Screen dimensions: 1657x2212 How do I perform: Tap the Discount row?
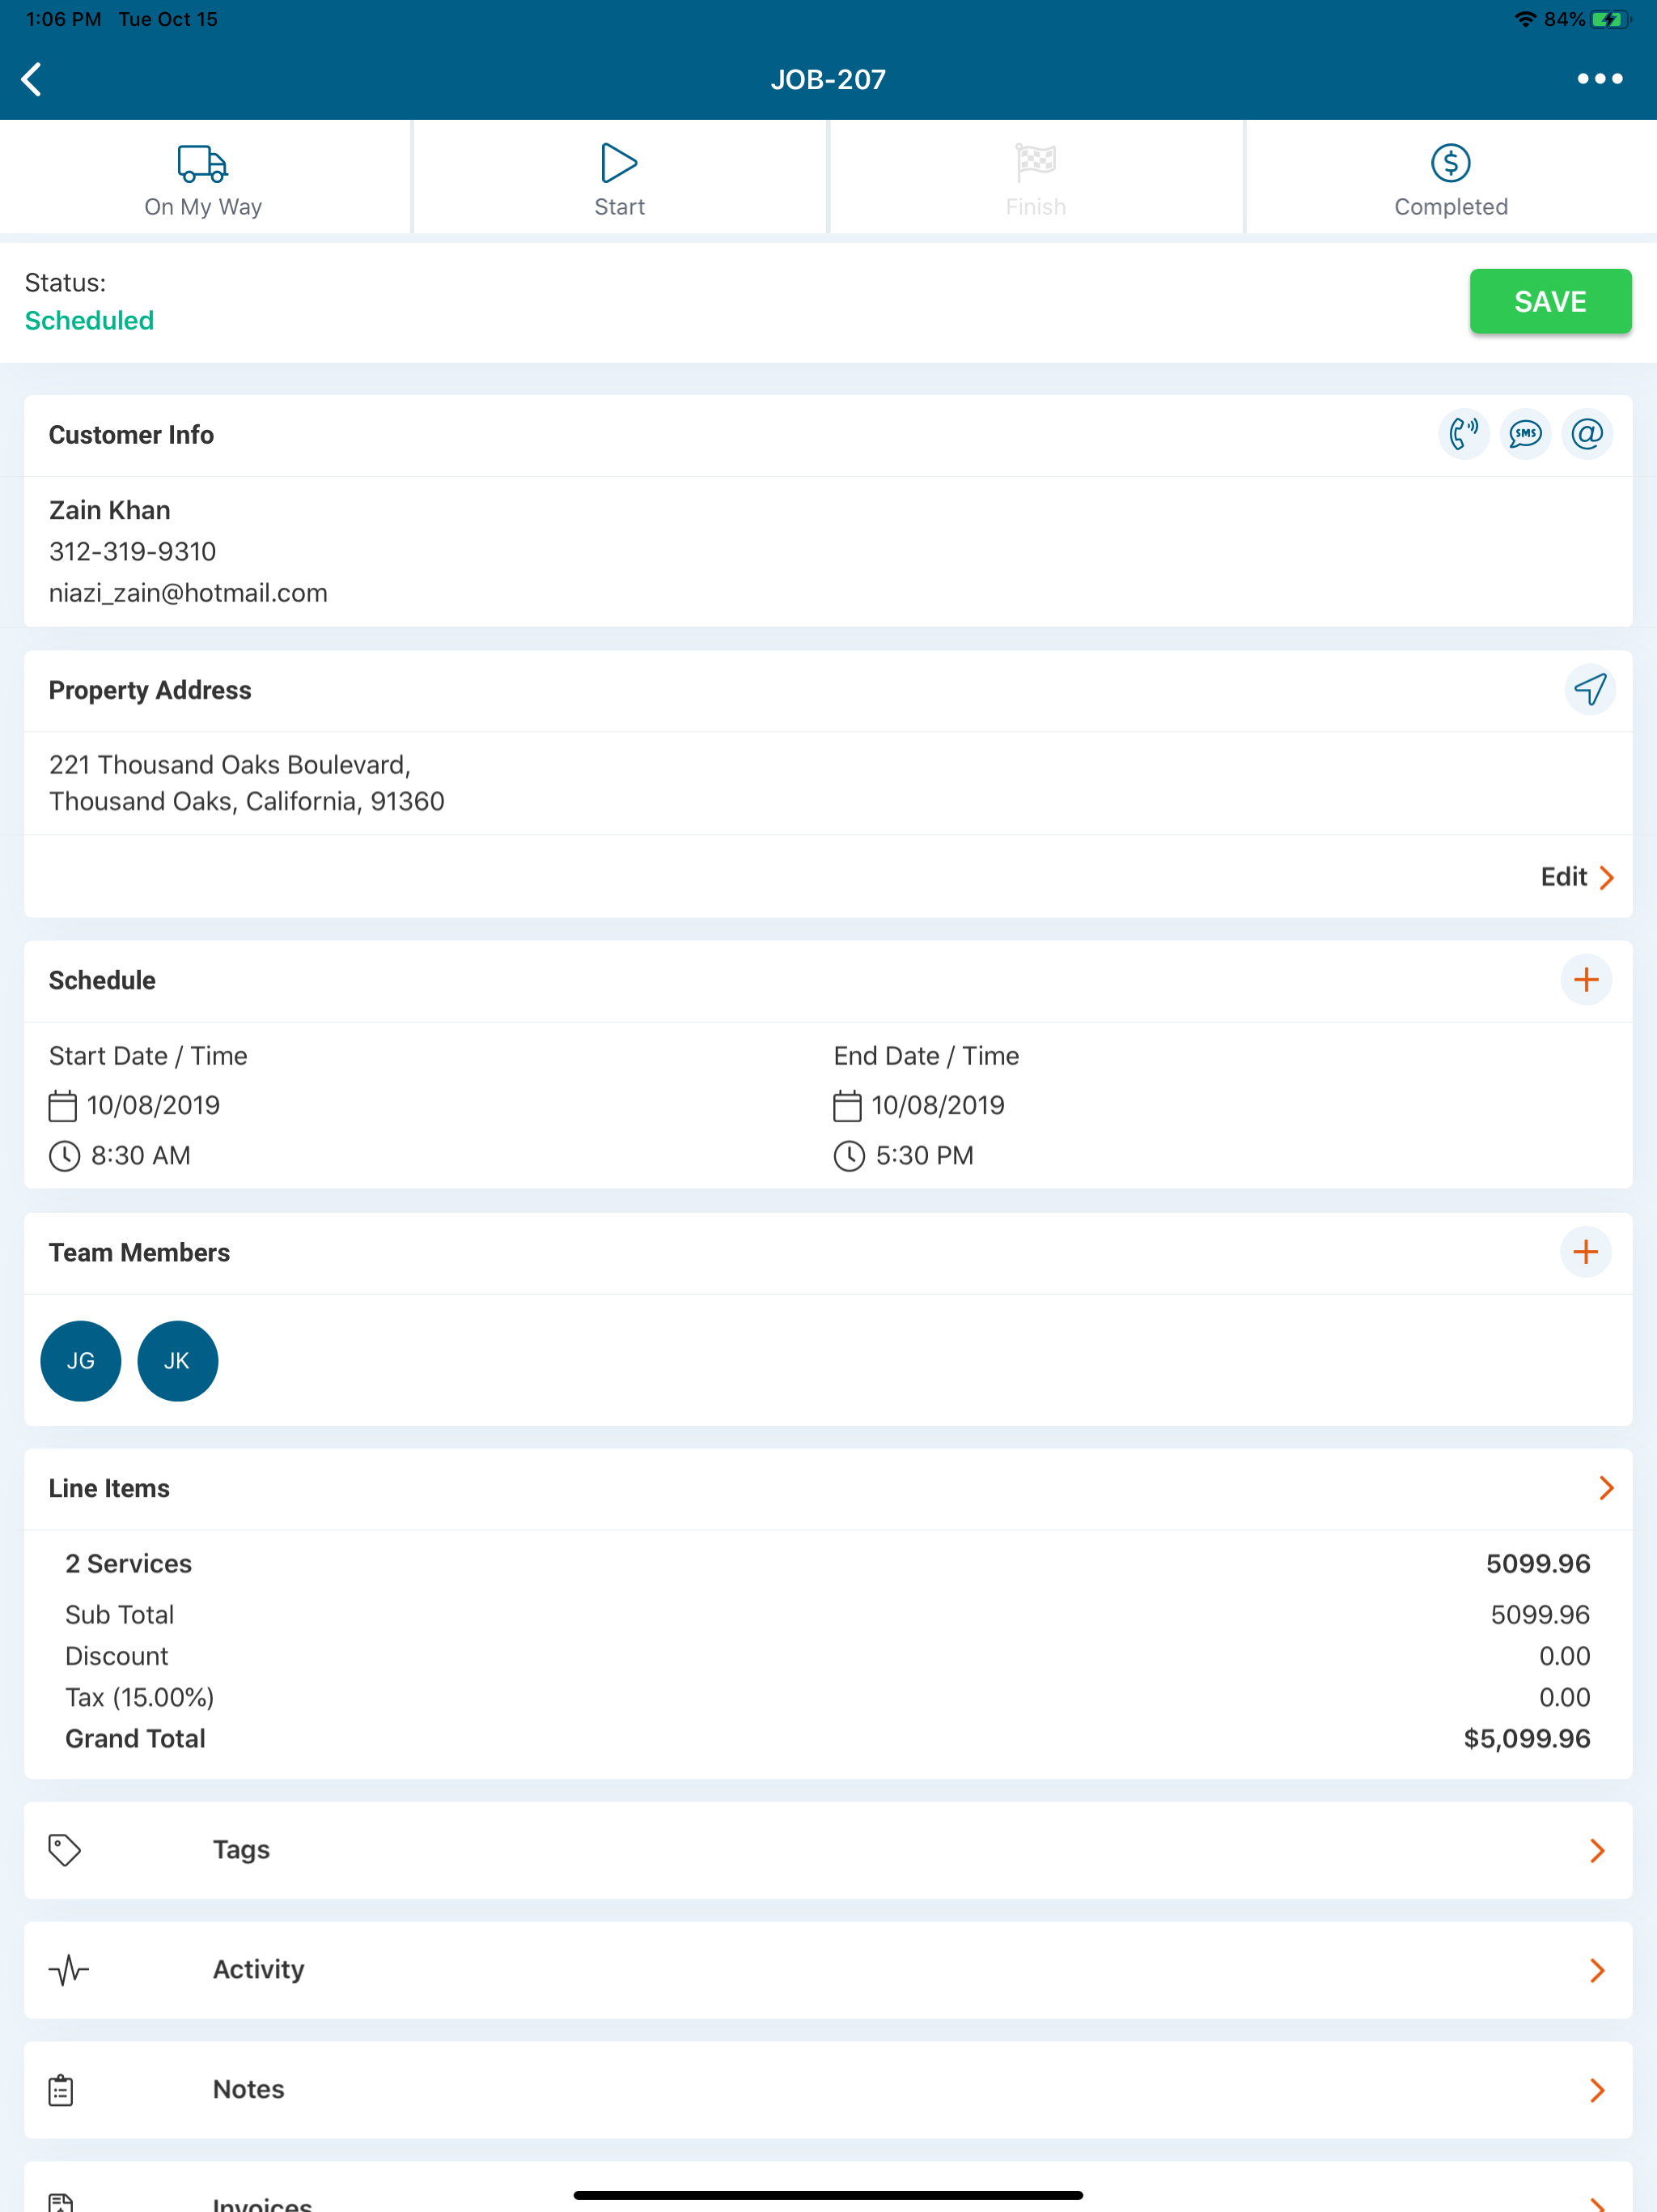click(828, 1656)
